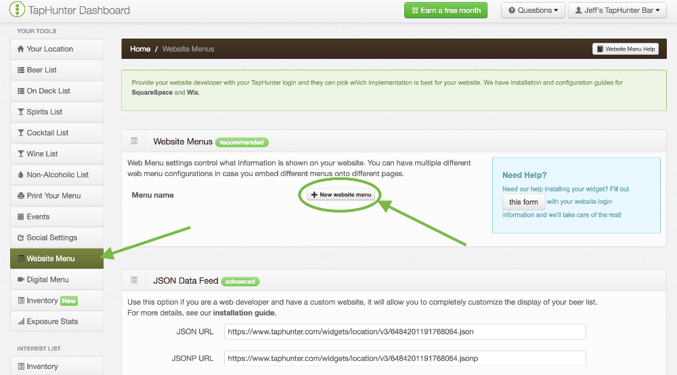
Task: Click the camera icon beside Digital Menu
Action: pos(21,280)
